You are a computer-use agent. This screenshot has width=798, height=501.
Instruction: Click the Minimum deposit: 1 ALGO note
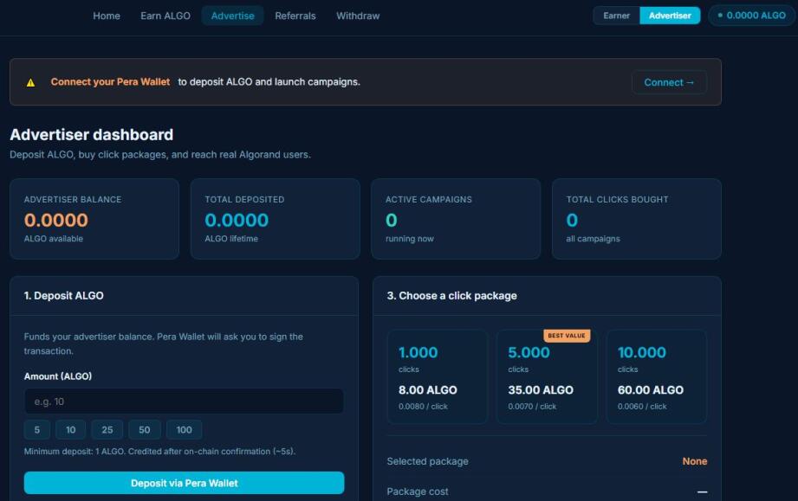[159, 451]
